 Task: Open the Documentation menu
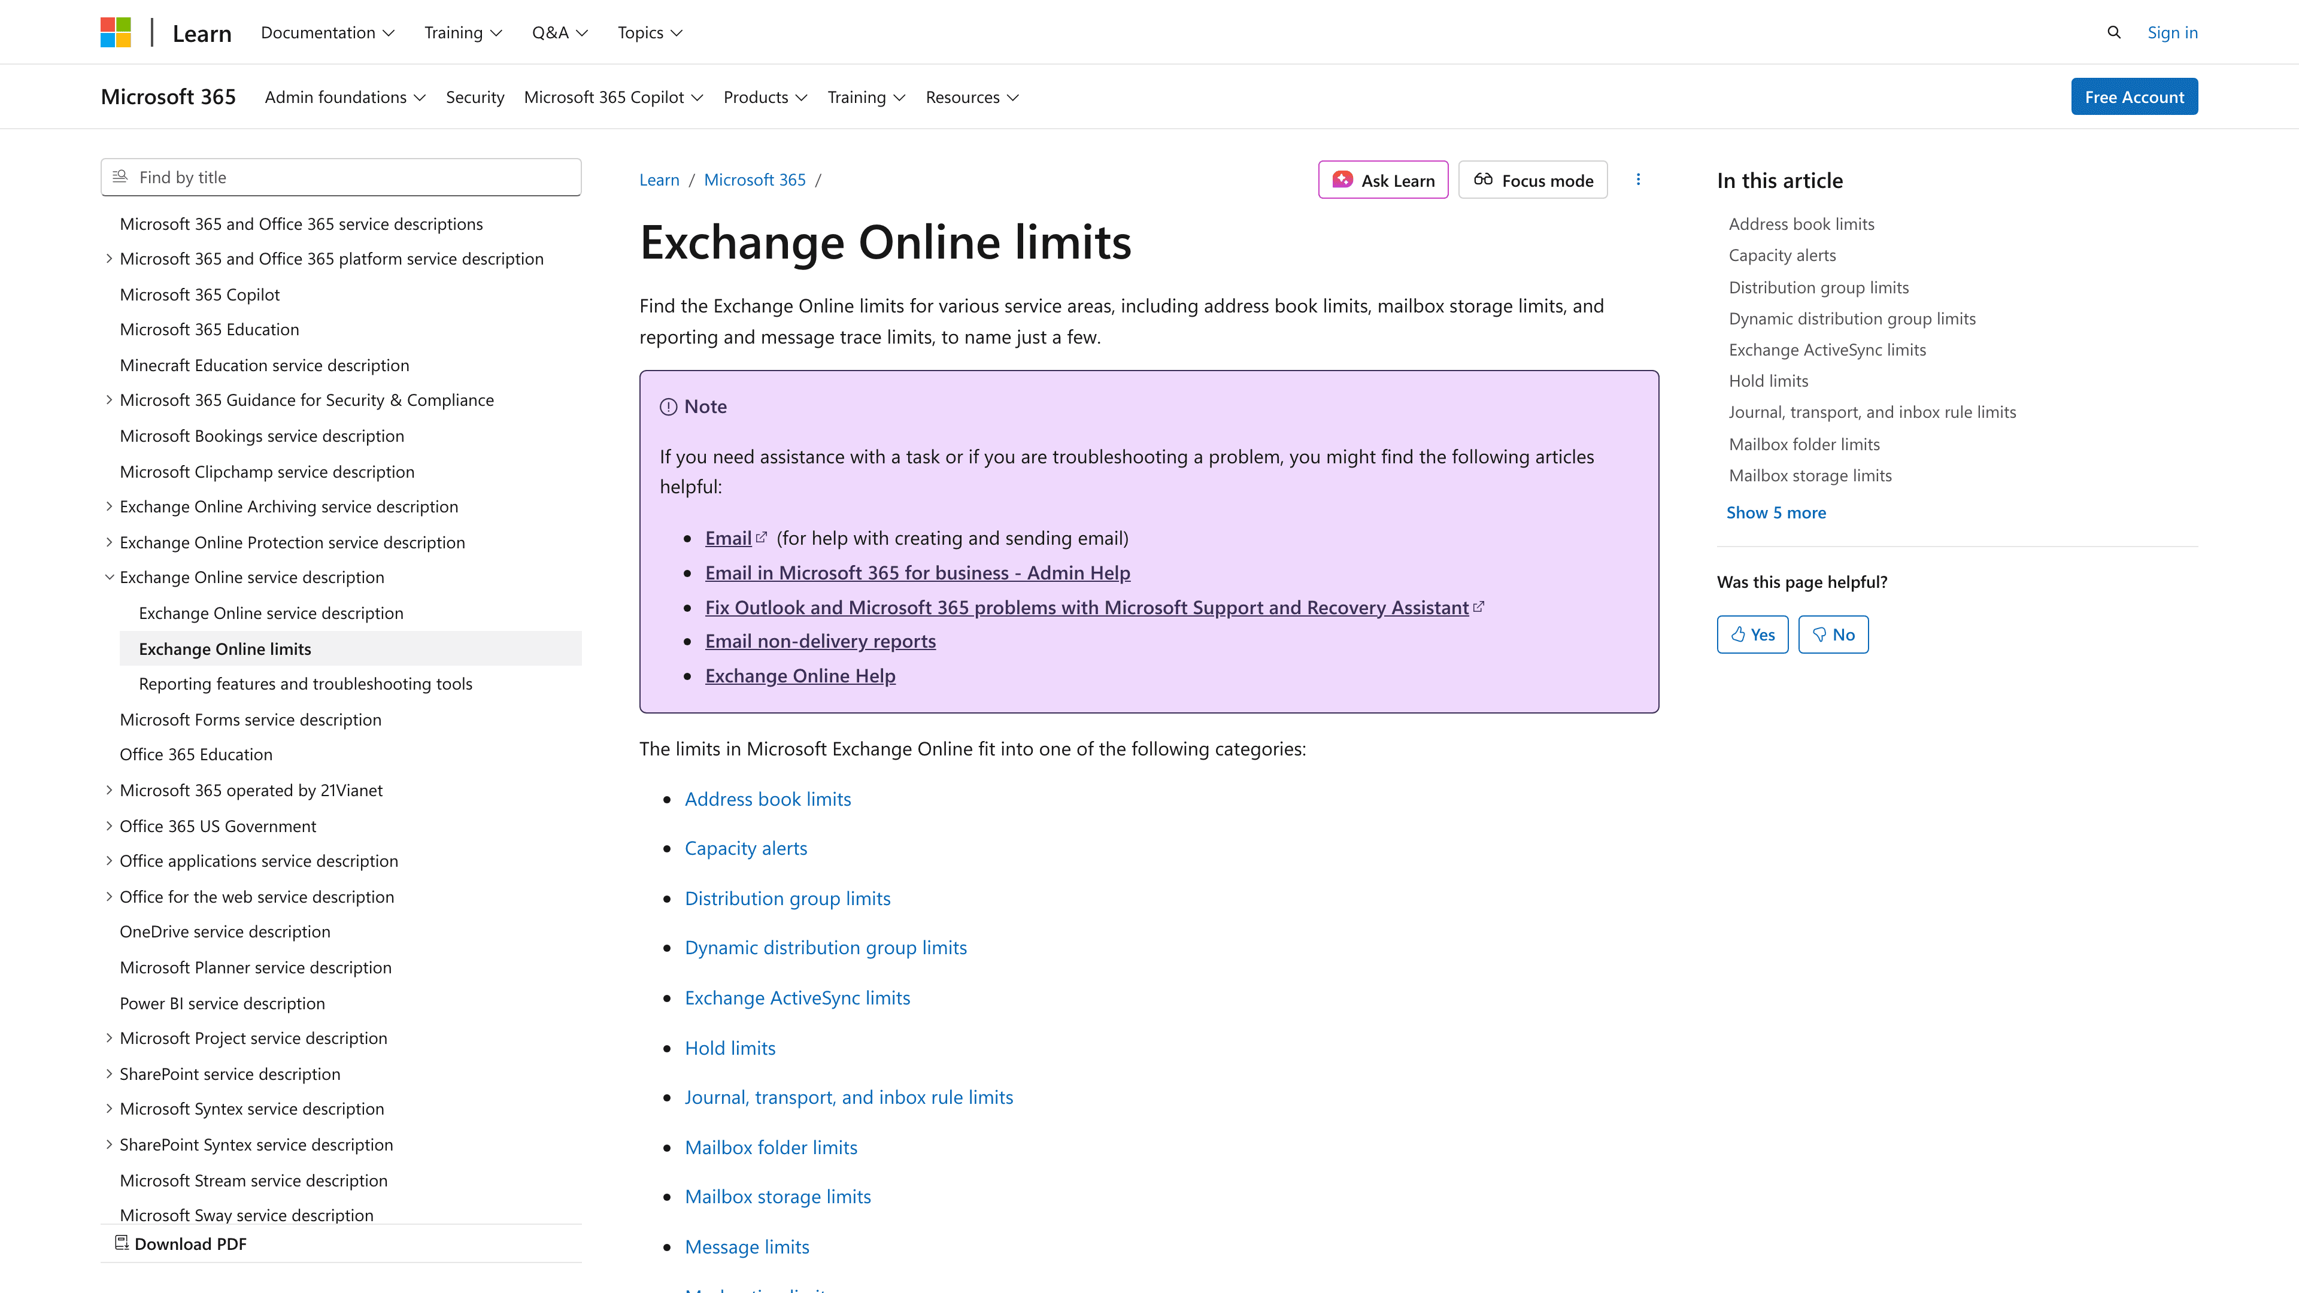327,32
